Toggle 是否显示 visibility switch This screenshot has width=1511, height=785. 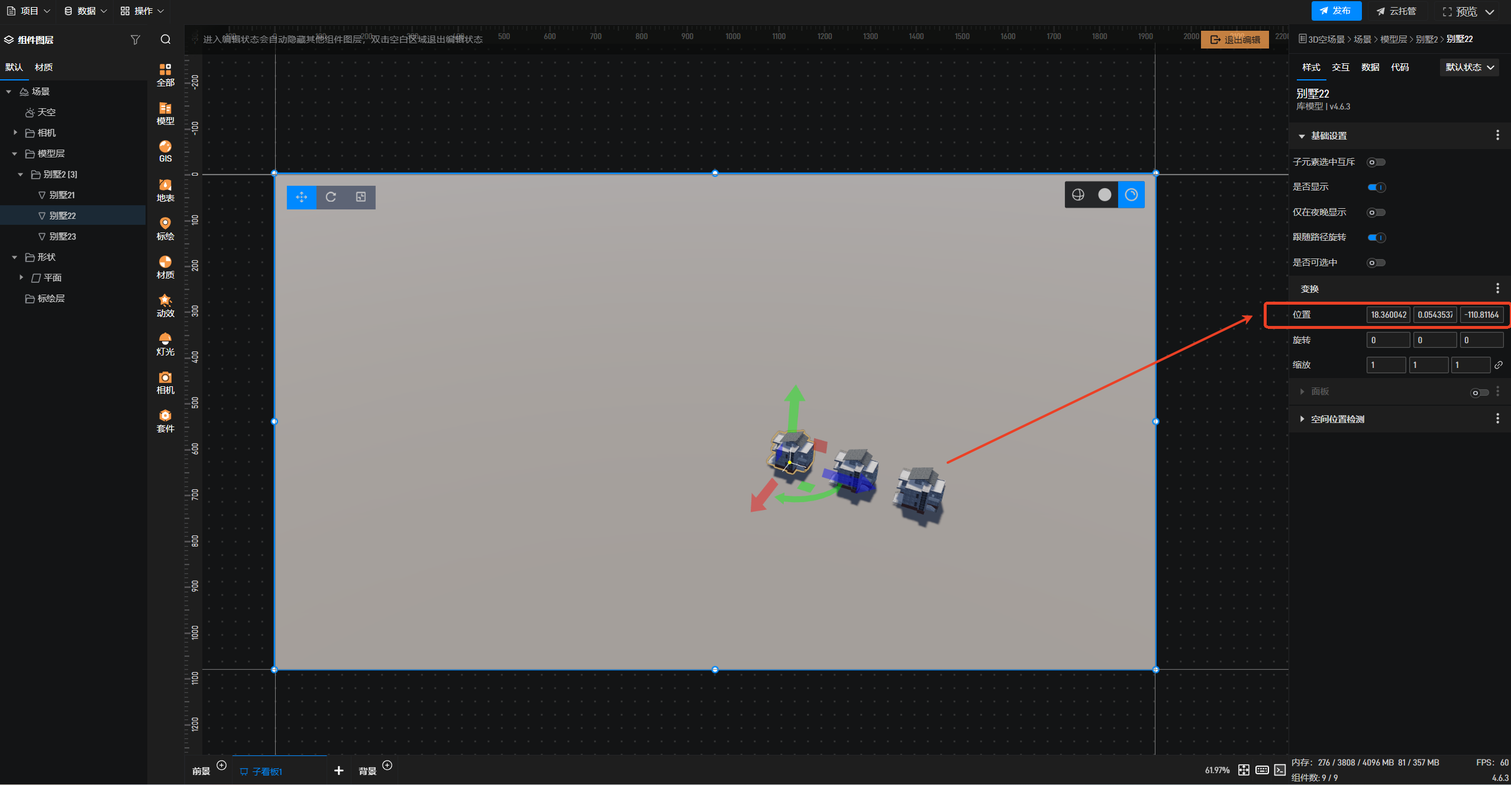click(x=1376, y=188)
